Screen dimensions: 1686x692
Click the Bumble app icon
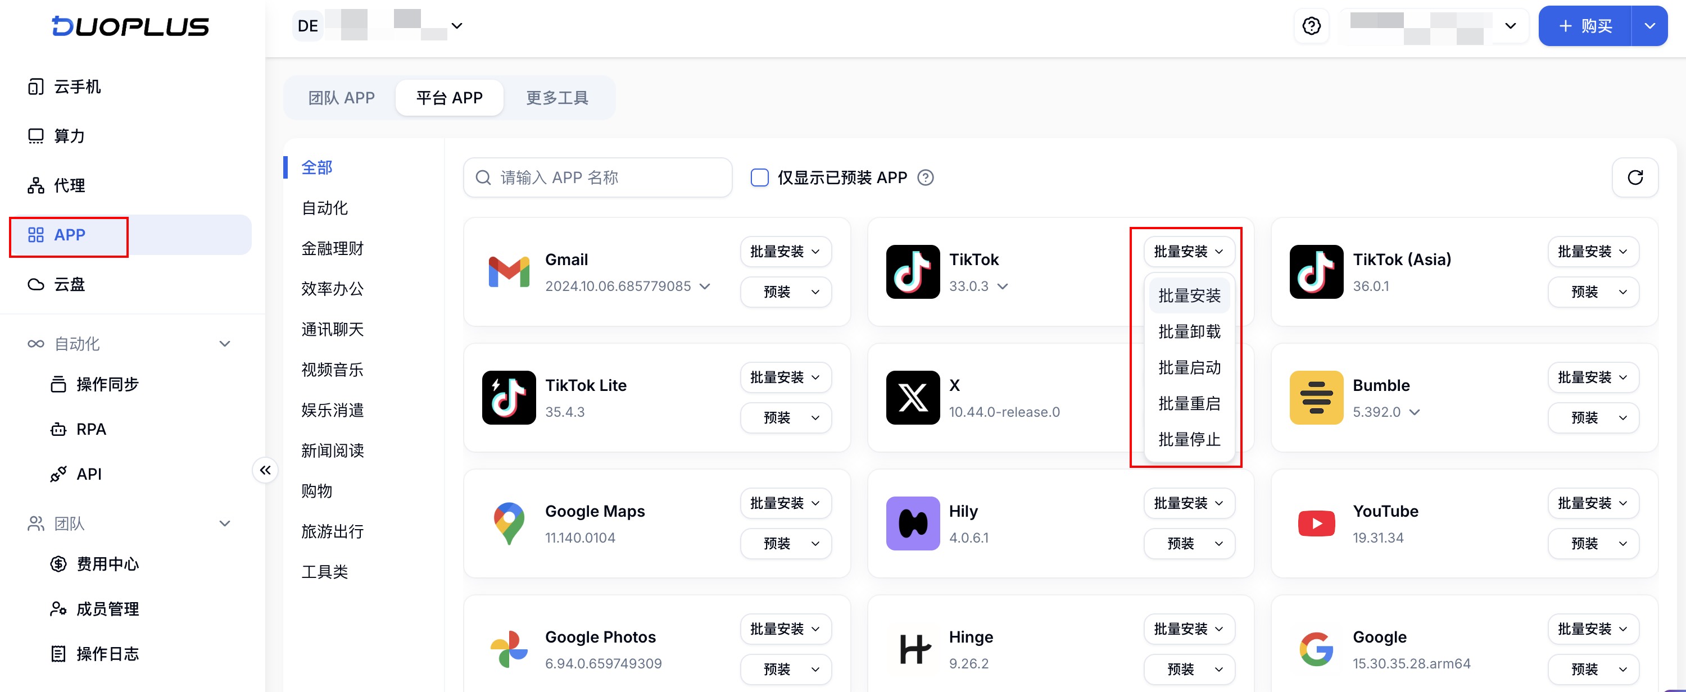click(1316, 398)
